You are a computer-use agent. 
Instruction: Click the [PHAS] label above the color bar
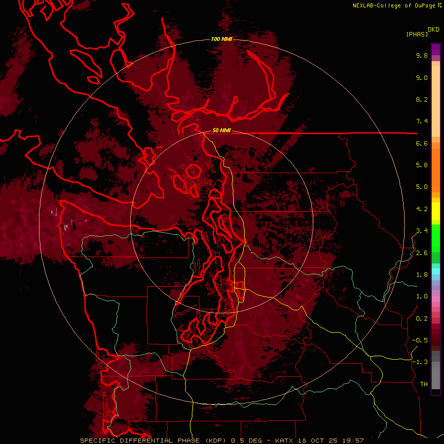[417, 34]
